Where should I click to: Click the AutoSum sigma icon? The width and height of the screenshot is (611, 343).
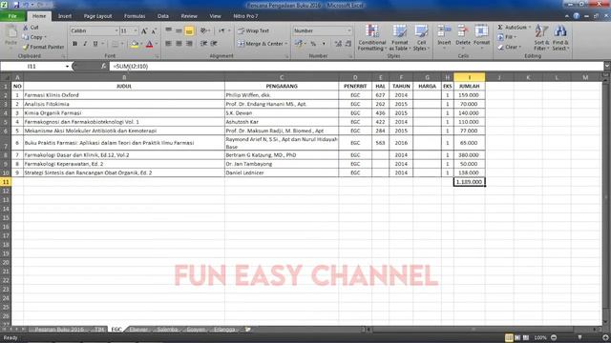(500, 28)
